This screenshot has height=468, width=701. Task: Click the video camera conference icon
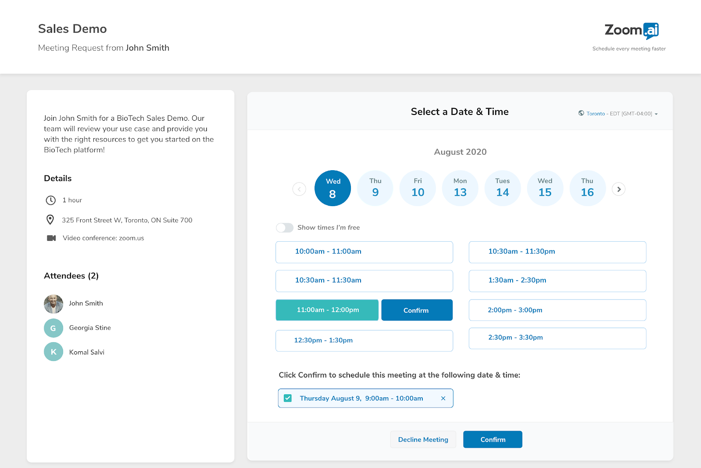coord(51,238)
